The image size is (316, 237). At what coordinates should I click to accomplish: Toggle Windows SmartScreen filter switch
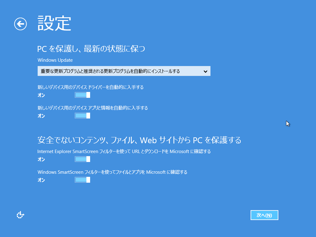[x=82, y=180]
